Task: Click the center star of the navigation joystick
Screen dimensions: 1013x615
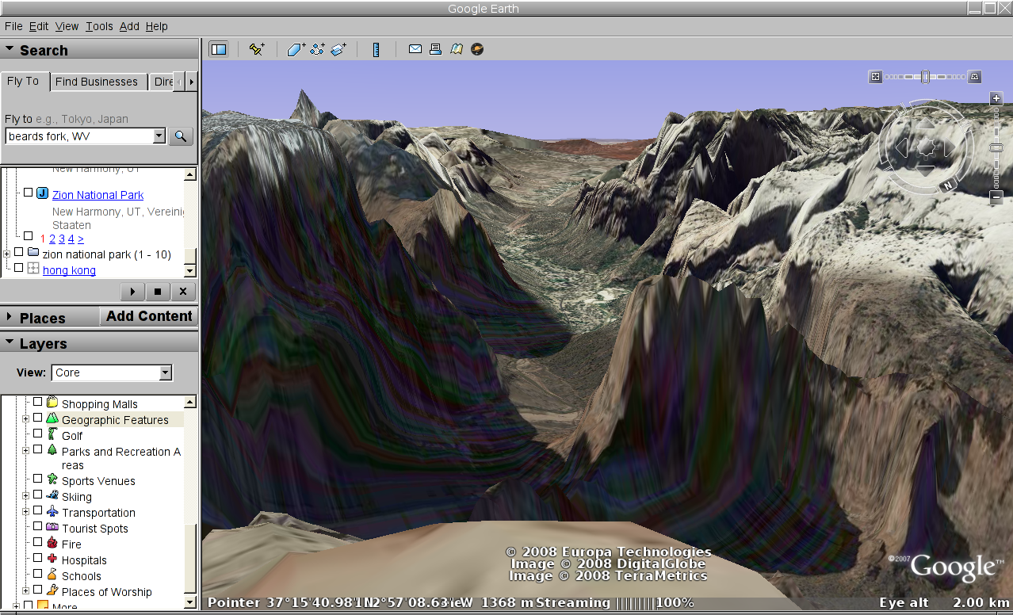Action: tap(925, 147)
